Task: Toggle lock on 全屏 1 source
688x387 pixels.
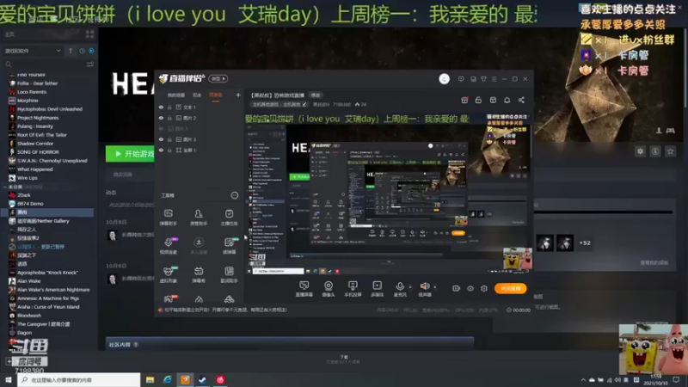Action: (169, 150)
